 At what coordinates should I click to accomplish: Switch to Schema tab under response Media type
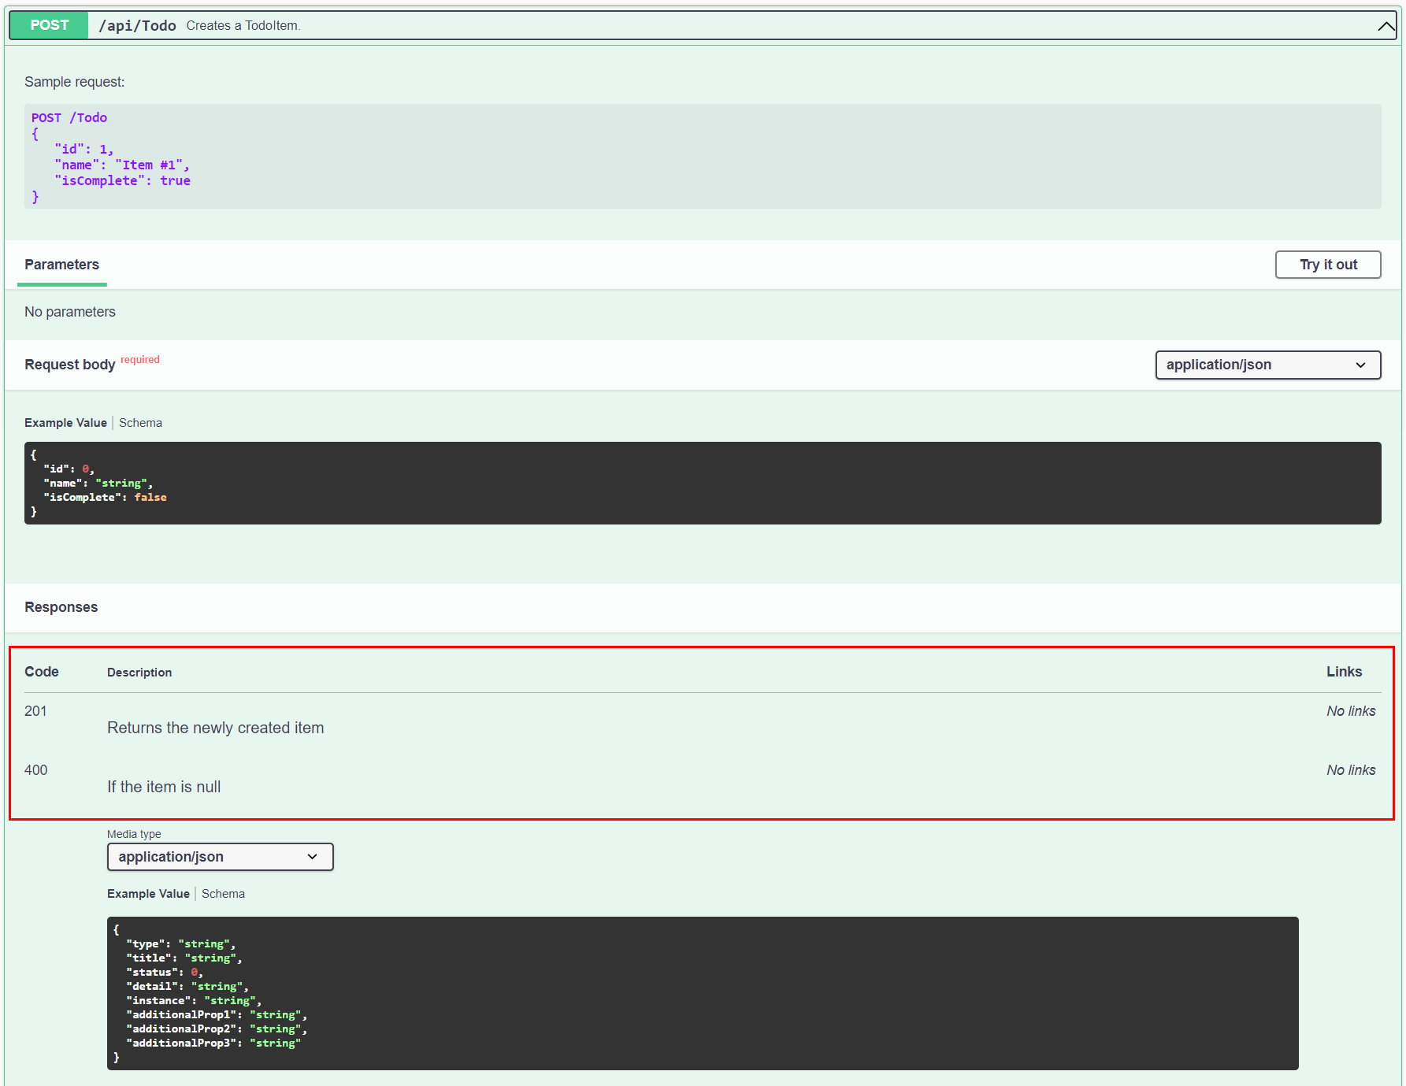[x=223, y=894]
